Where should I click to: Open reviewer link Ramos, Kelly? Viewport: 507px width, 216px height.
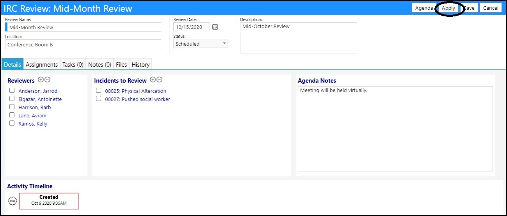coord(33,124)
